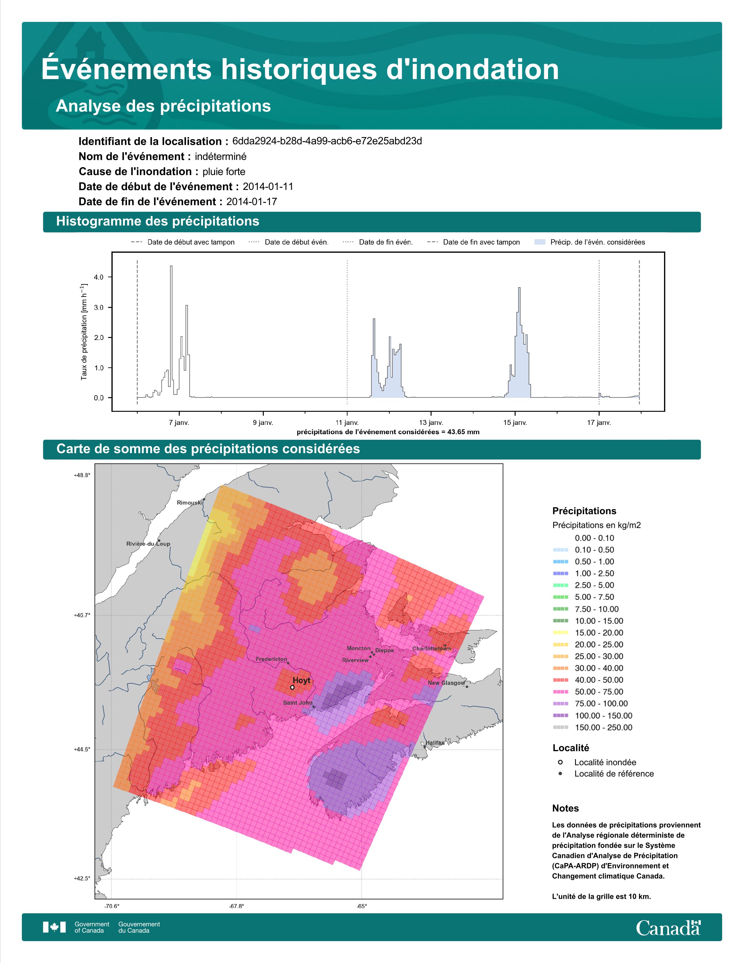
Task: Click the Canada wordmark logo
Action: pyautogui.click(x=668, y=928)
